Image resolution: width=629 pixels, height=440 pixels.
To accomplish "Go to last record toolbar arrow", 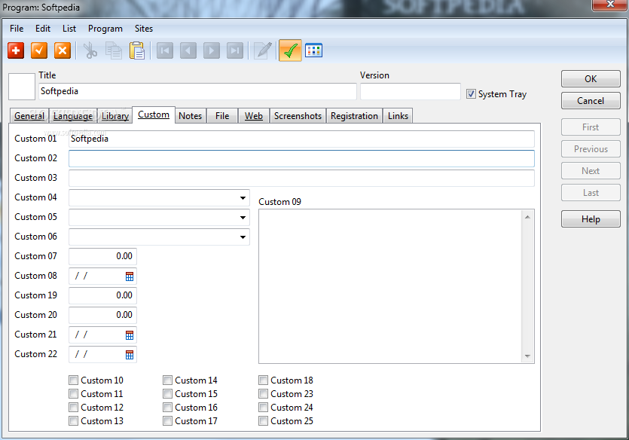I will coord(235,50).
